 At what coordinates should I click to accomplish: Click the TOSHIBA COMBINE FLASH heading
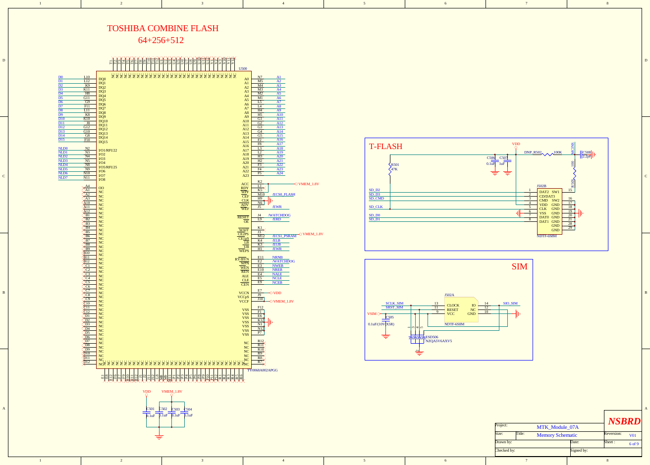pyautogui.click(x=162, y=28)
